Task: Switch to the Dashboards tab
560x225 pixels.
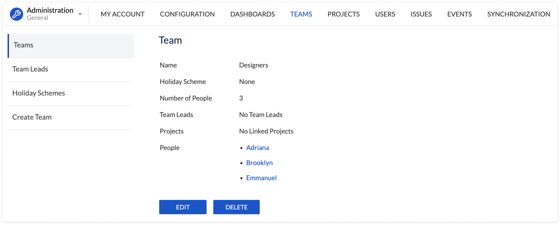Action: click(x=252, y=14)
